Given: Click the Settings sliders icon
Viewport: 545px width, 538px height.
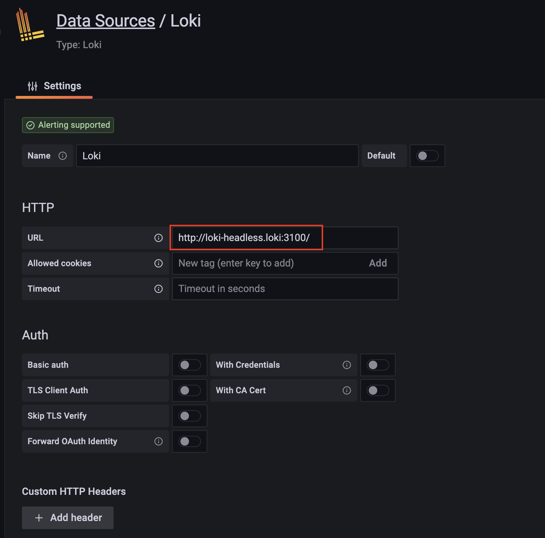Looking at the screenshot, I should [33, 86].
